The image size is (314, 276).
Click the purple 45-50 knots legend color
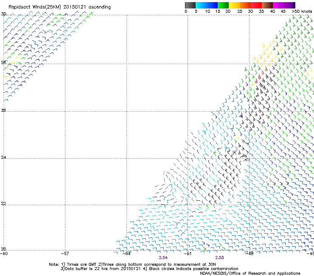289,5
